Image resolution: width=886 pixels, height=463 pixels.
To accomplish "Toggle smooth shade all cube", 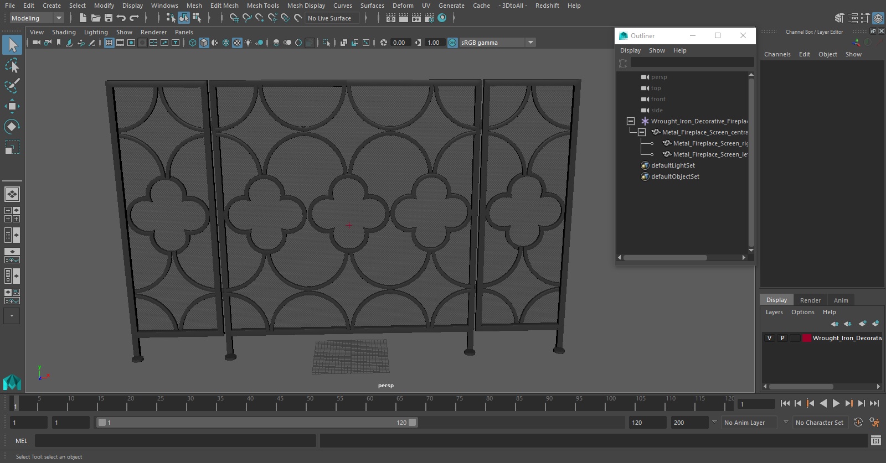I will [204, 43].
